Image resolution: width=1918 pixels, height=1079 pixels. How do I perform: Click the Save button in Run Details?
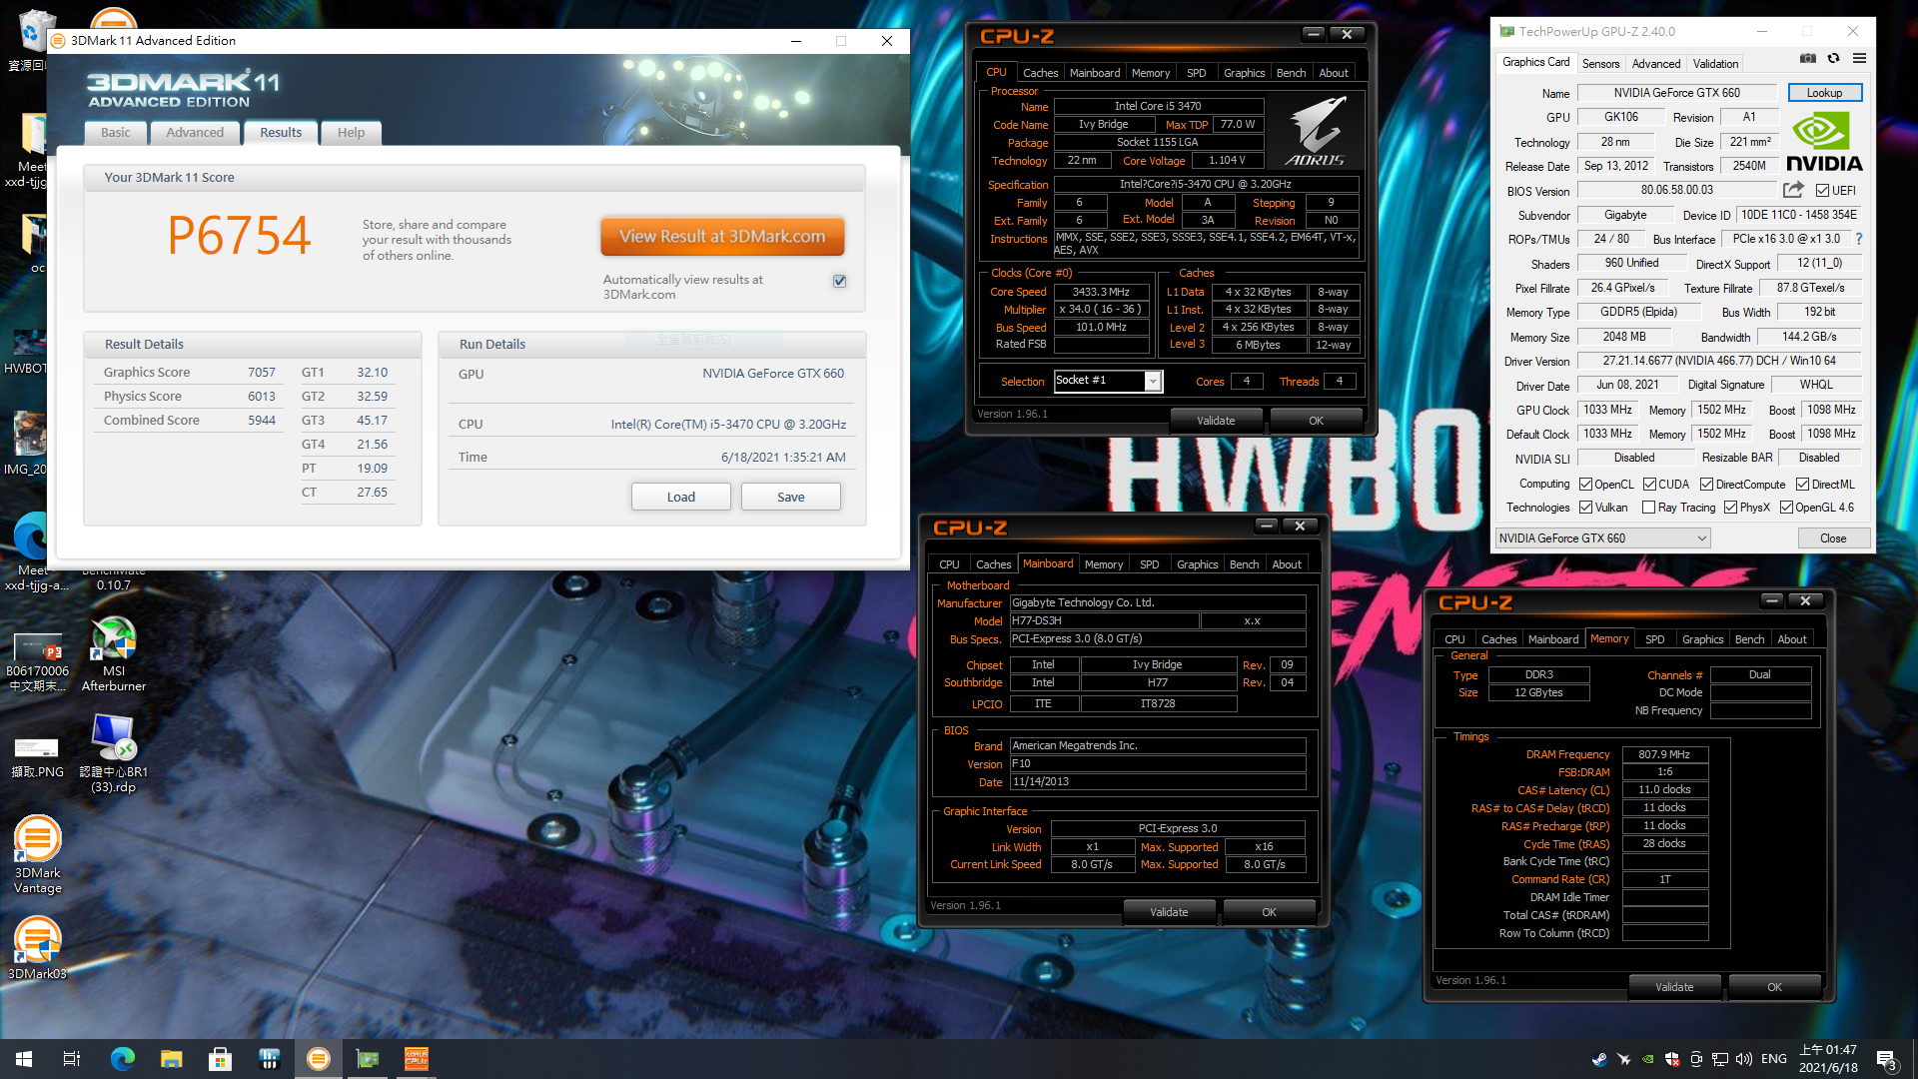pos(791,498)
